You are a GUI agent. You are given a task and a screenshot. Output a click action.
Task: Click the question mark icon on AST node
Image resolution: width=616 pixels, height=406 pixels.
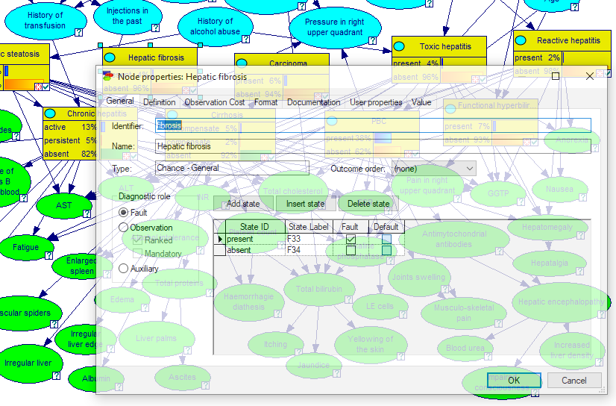point(87,213)
